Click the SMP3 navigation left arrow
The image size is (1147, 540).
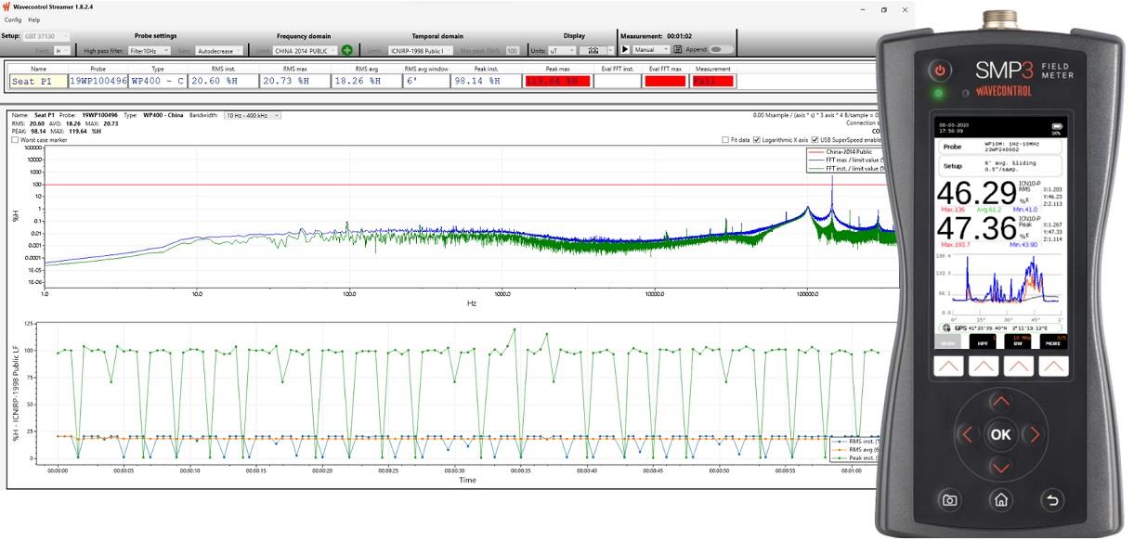(968, 434)
